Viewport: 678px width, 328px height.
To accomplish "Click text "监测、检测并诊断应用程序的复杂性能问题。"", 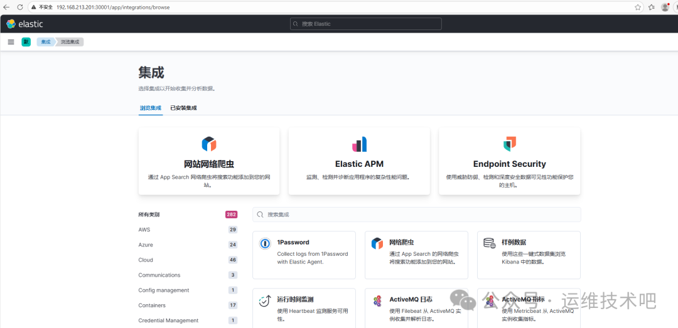I will coord(358,177).
